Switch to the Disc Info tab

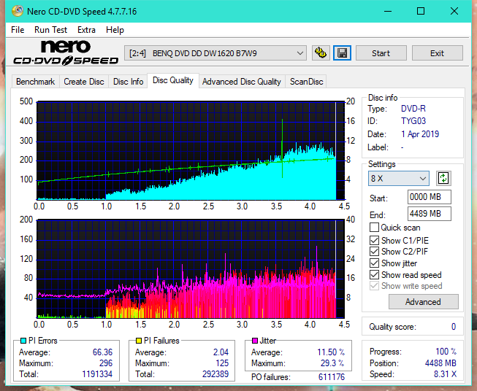click(x=128, y=82)
